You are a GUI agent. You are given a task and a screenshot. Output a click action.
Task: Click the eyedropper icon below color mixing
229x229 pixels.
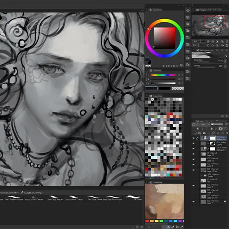point(182,227)
